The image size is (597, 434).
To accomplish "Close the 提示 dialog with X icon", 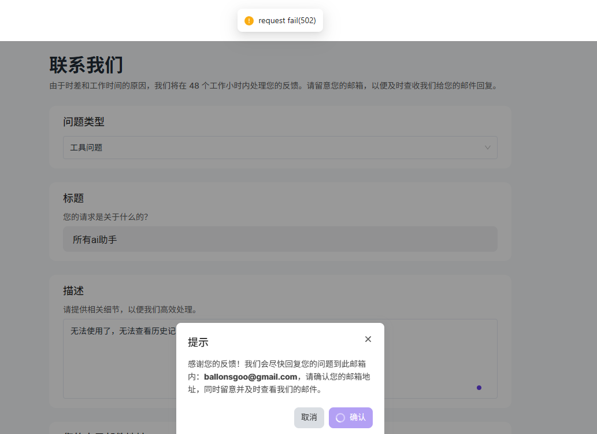I will pos(368,339).
